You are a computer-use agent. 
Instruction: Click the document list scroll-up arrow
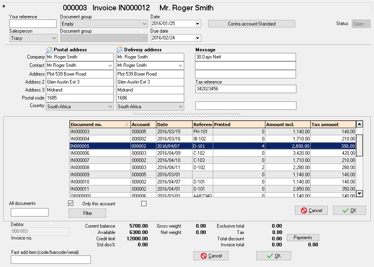(x=359, y=124)
